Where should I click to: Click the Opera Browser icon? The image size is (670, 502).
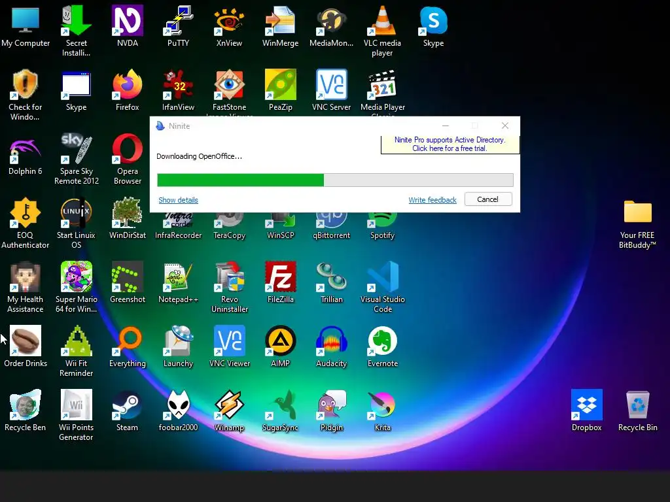tap(128, 148)
